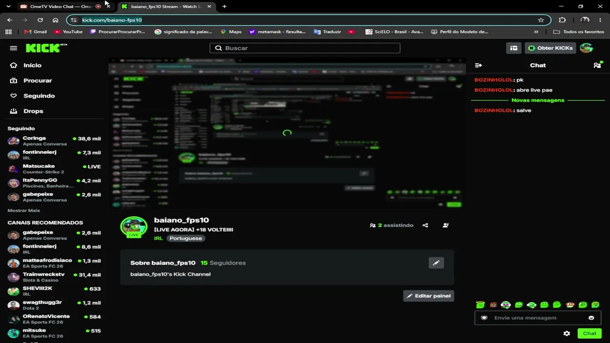
Task: Open the Todos os favoritos folder
Action: (x=579, y=32)
